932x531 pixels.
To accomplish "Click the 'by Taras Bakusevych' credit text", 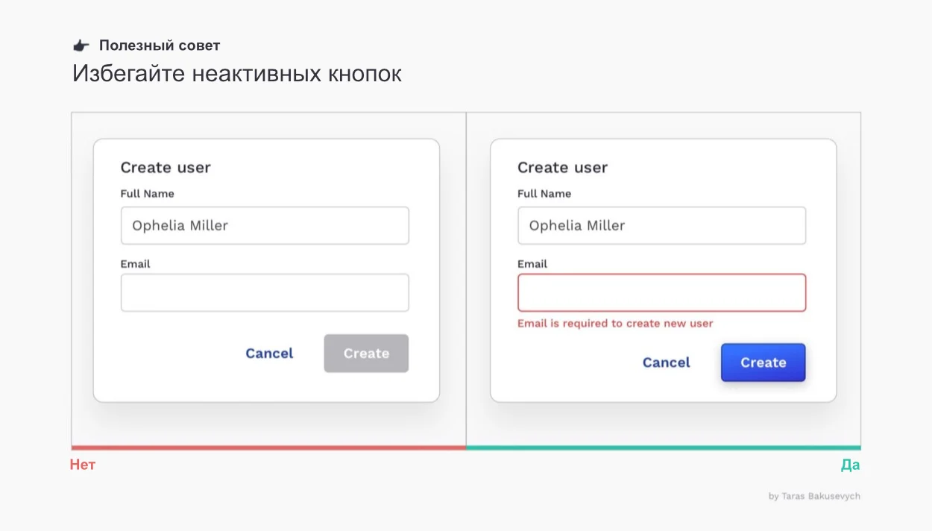I will [814, 496].
